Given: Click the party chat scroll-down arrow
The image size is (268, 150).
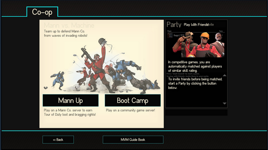Looking at the screenshot, I should pyautogui.click(x=225, y=103).
